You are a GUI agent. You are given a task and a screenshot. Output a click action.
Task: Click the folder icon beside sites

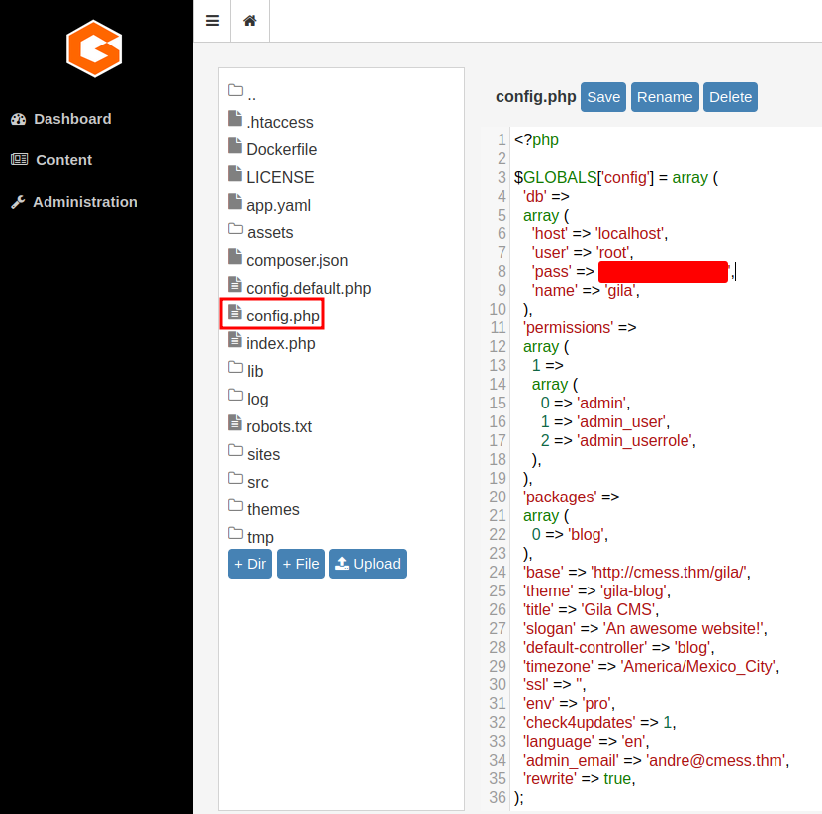point(235,450)
